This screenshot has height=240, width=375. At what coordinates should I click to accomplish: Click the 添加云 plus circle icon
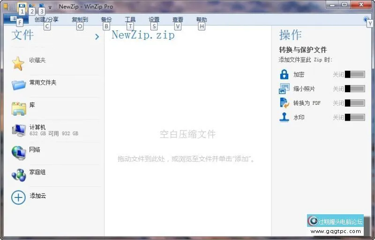click(18, 197)
